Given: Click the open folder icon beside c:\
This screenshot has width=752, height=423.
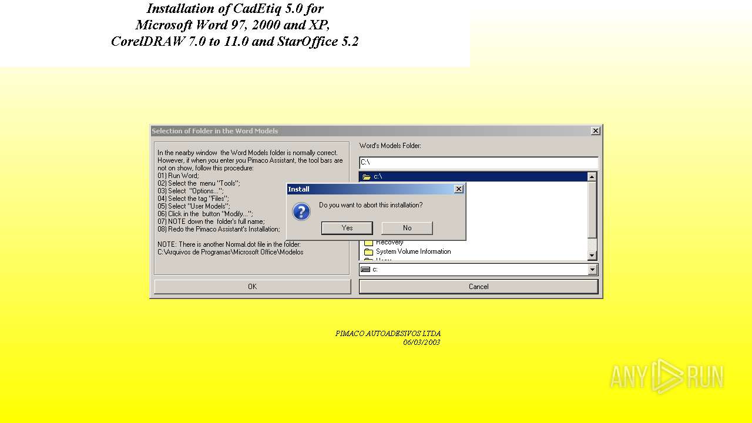Looking at the screenshot, I should click(x=367, y=176).
